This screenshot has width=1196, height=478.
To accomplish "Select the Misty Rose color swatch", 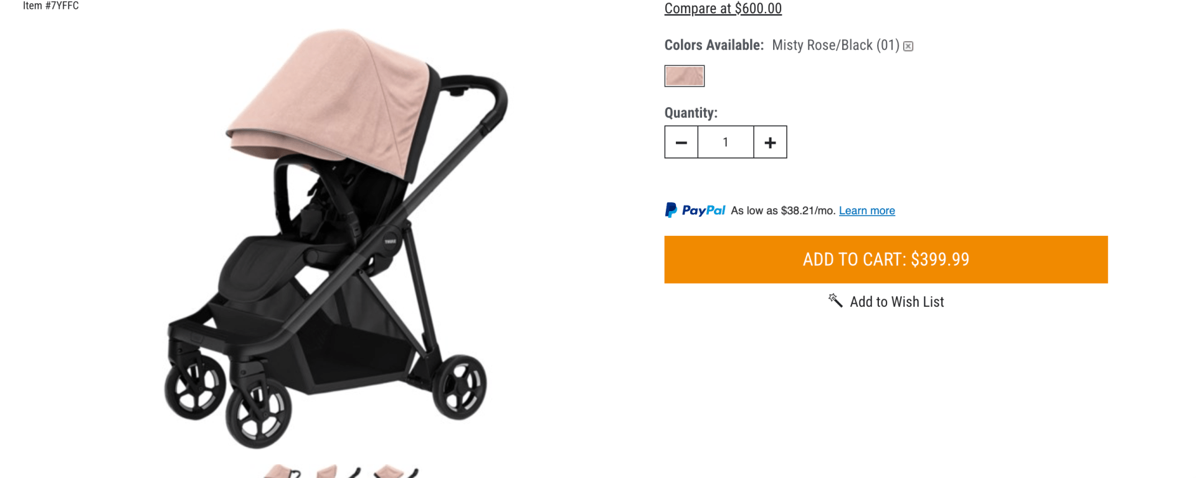I will (x=685, y=76).
